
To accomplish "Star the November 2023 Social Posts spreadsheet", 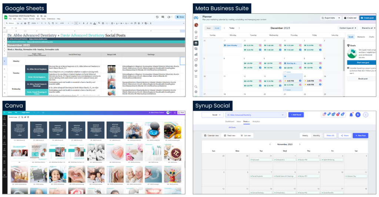I will (38, 16).
